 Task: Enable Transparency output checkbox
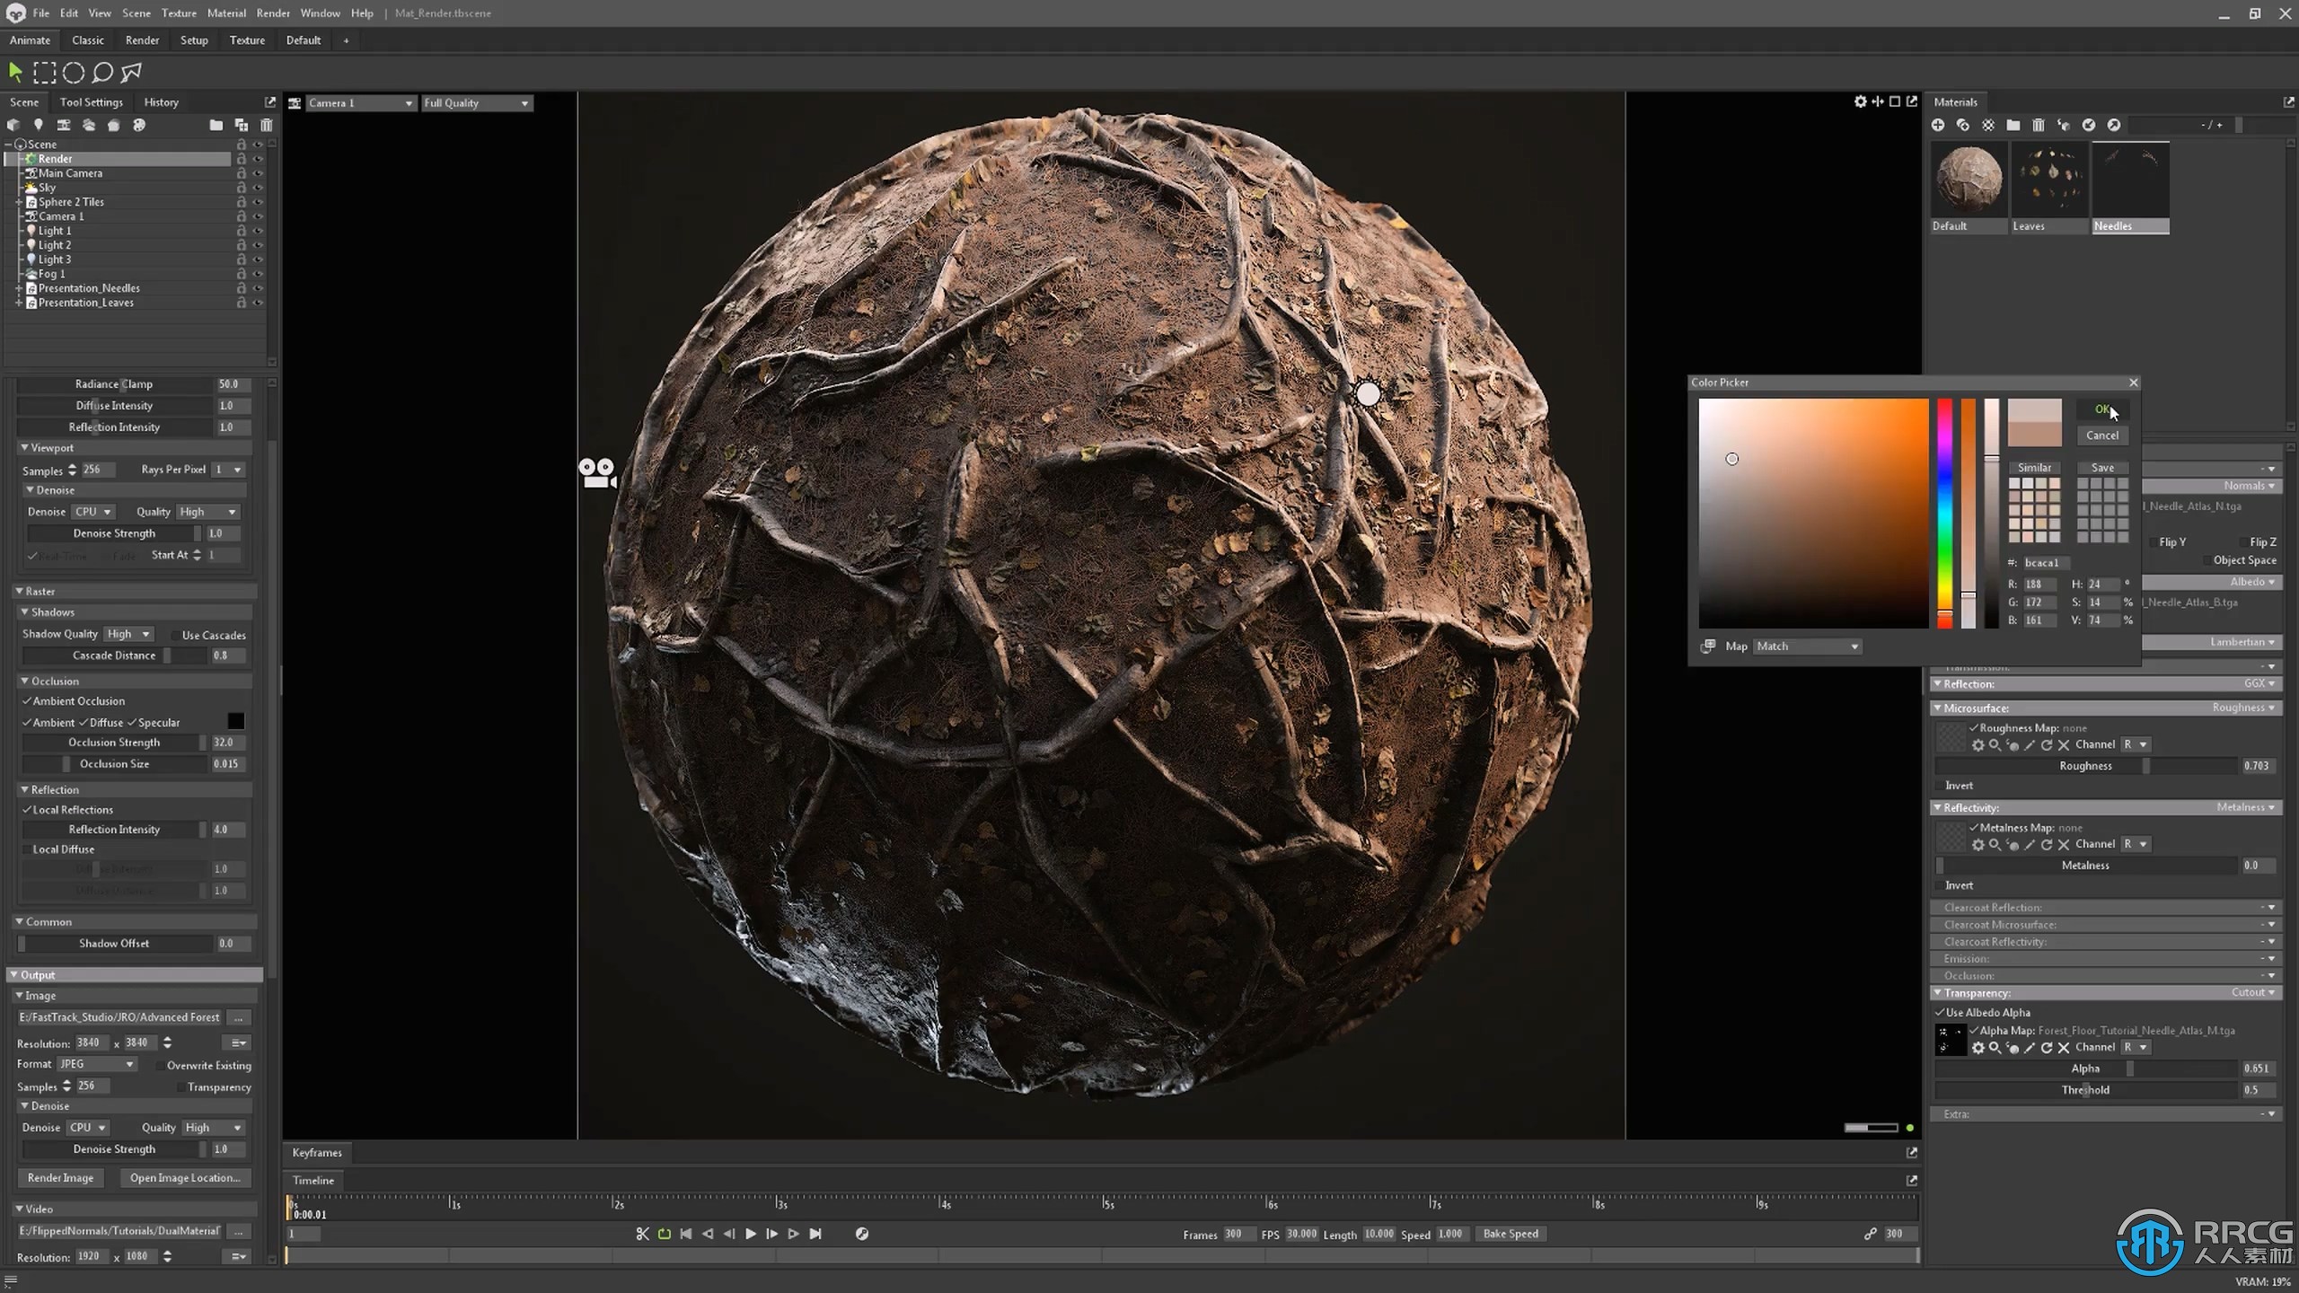pyautogui.click(x=181, y=1087)
